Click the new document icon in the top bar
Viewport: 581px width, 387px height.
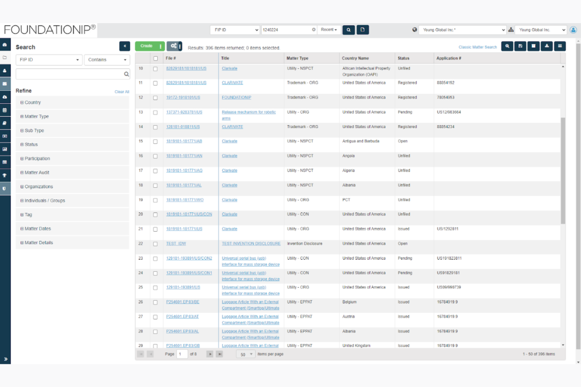click(x=363, y=30)
